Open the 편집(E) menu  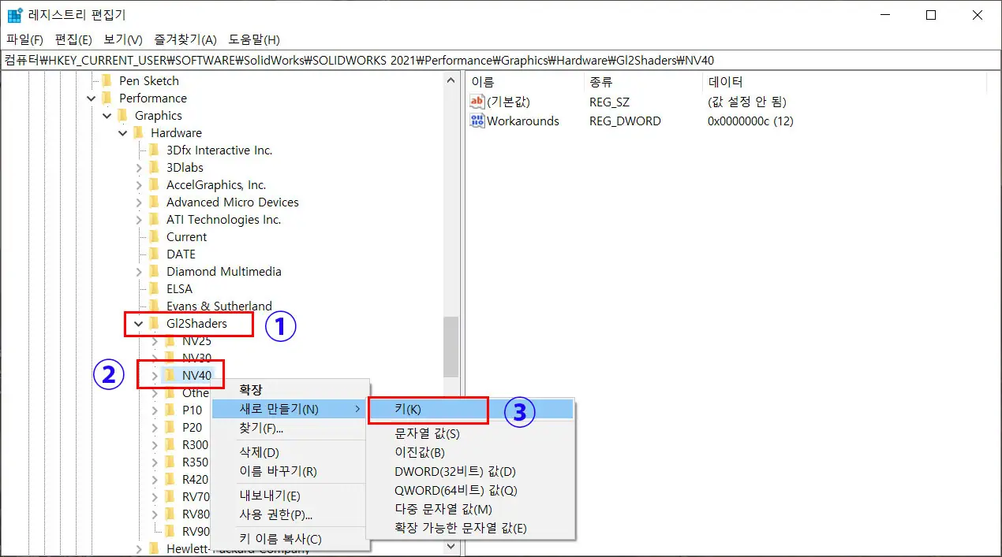[73, 39]
